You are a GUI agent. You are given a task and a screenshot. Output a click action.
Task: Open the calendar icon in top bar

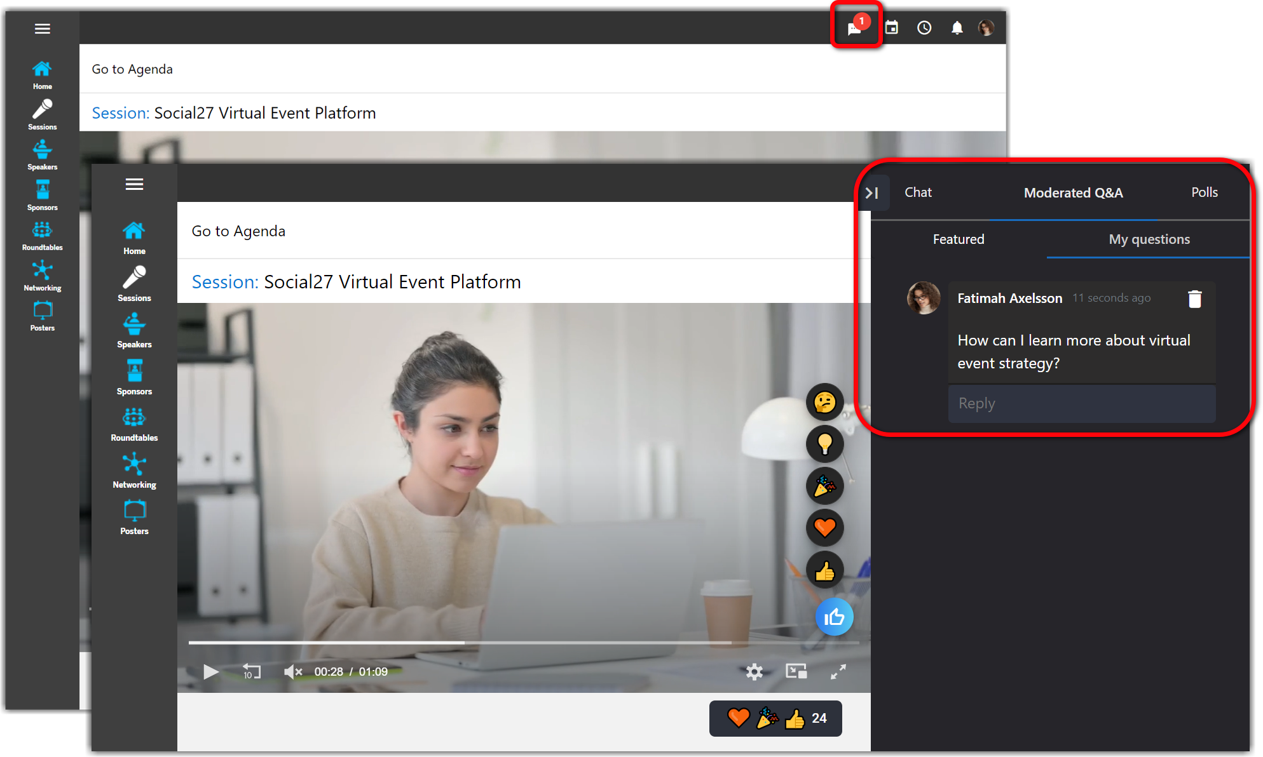[x=892, y=27]
